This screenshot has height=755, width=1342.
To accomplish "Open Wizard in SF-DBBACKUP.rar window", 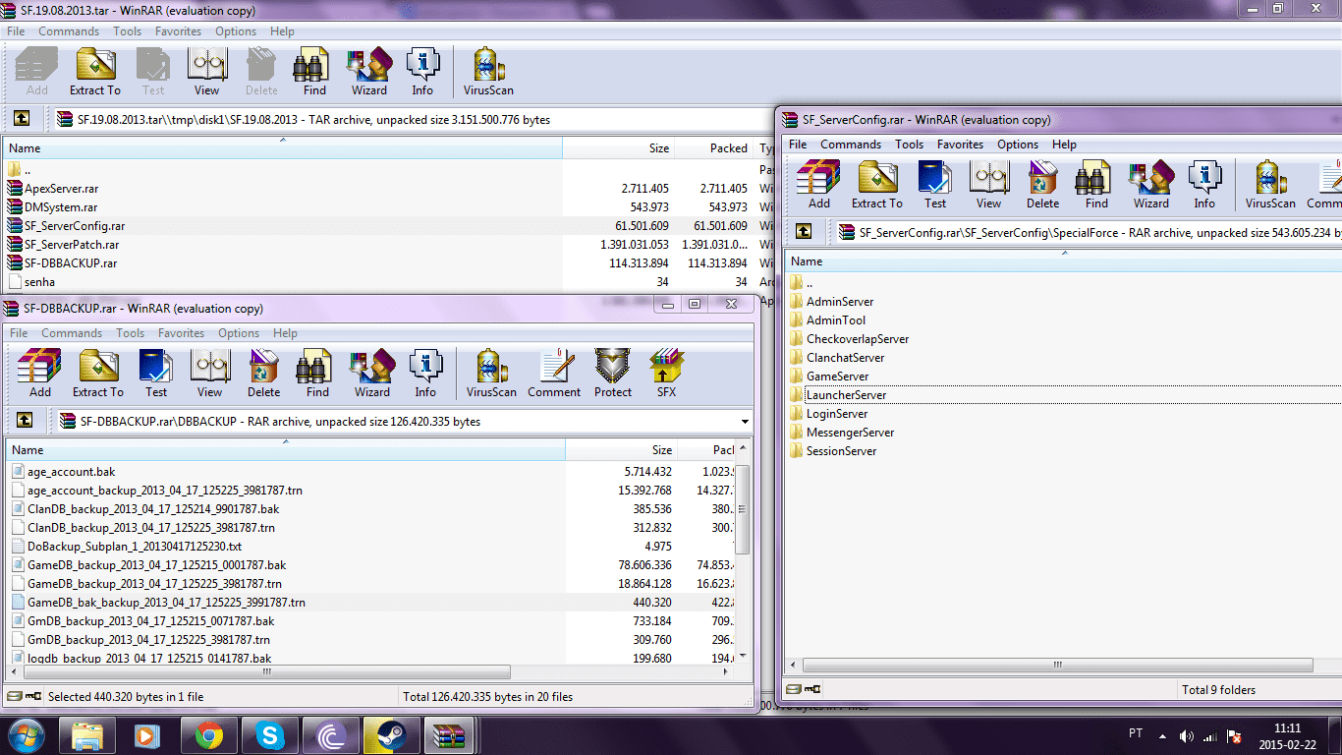I will point(372,373).
